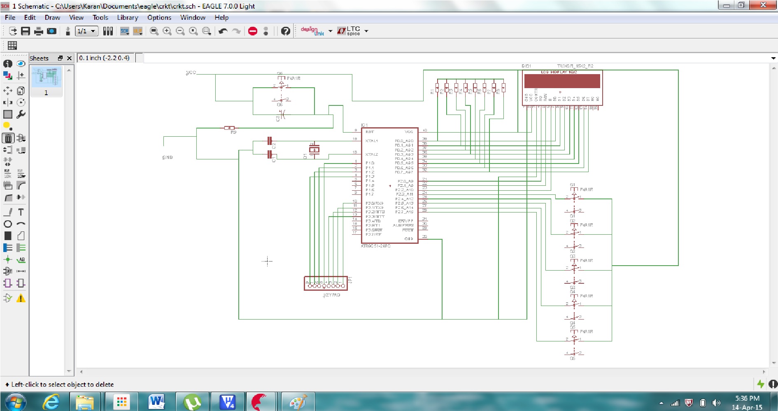
Task: Select the Change wrench tool
Action: point(21,114)
